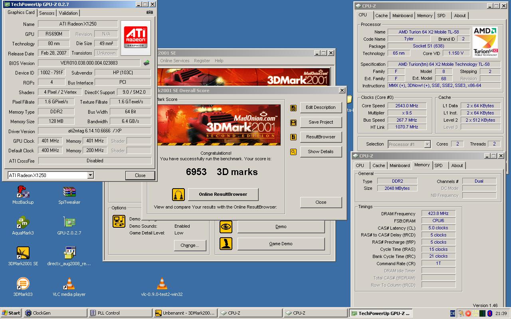The height and width of the screenshot is (319, 511).
Task: Click the Demo button in 3DMark window
Action: (x=281, y=227)
